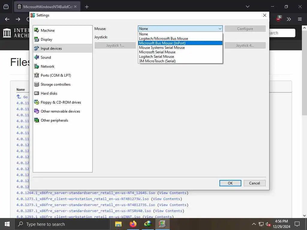
Task: Open NTSRV40.iso server file link
Action: pos(84,211)
